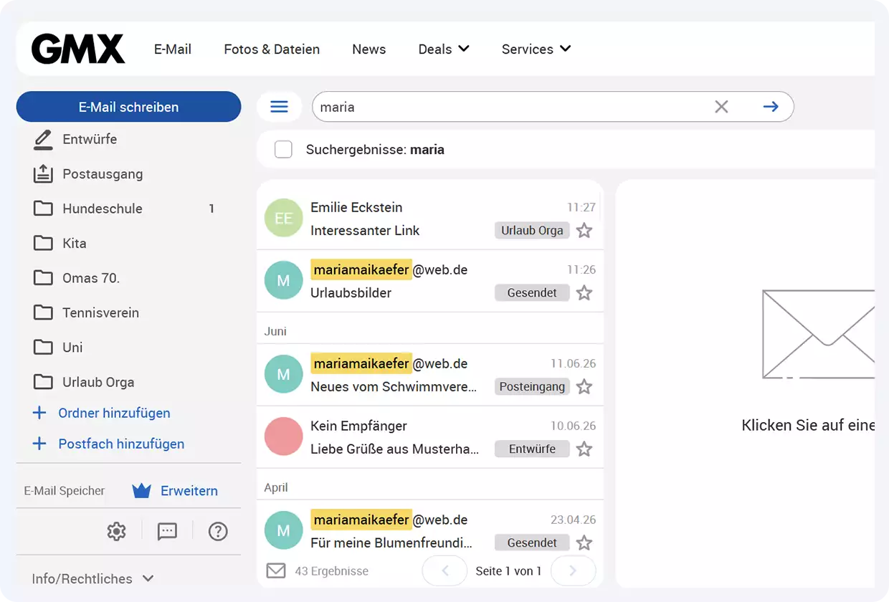Click the E-Mail schreiben button
The image size is (889, 602).
coord(128,107)
